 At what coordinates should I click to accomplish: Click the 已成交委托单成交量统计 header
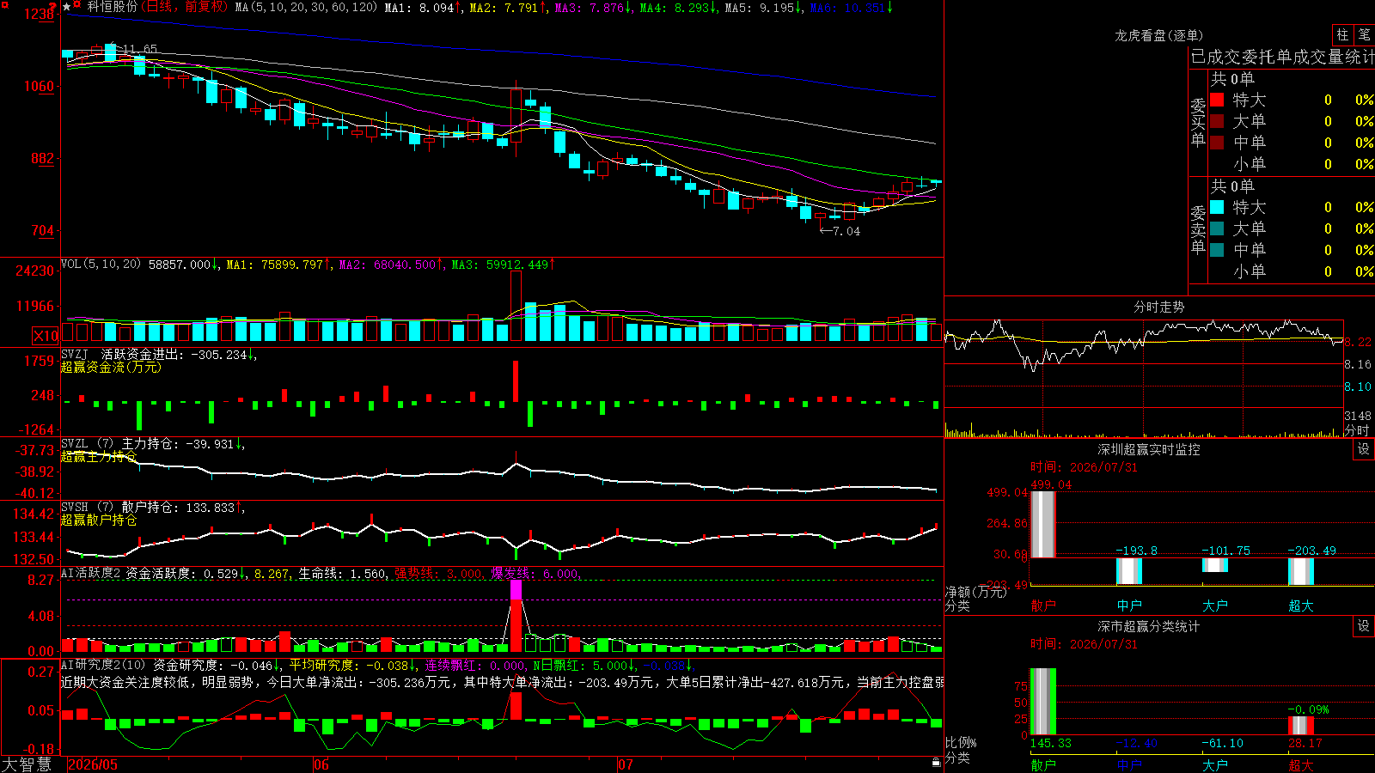point(1282,57)
